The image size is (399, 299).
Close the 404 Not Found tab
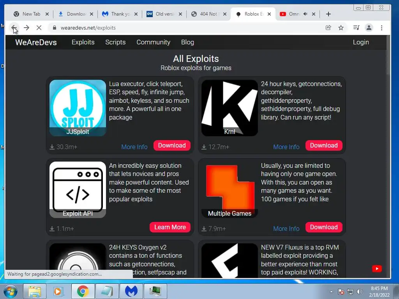point(225,14)
